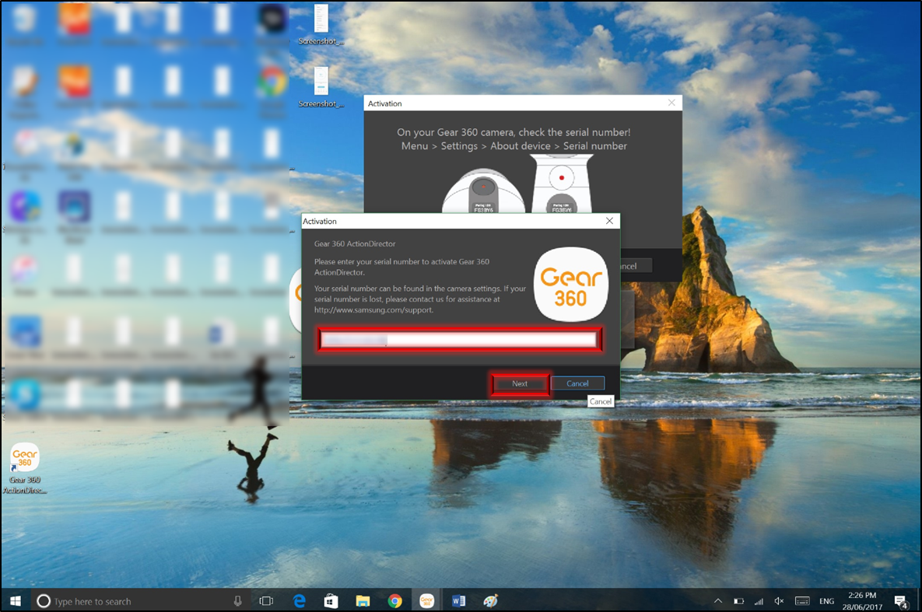Open Word from the taskbar
Image resolution: width=922 pixels, height=612 pixels.
coord(458,601)
